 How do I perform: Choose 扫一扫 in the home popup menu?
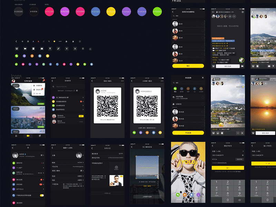pos(38,93)
